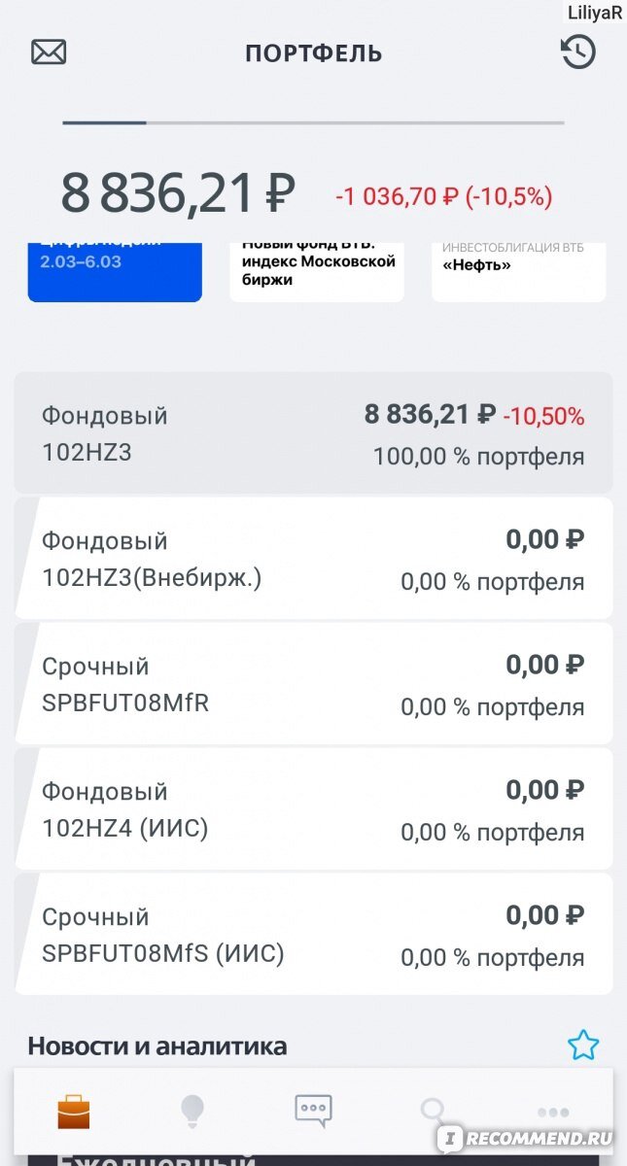This screenshot has height=1166, width=627.
Task: Open the Новости и аналитика section
Action: click(156, 1045)
